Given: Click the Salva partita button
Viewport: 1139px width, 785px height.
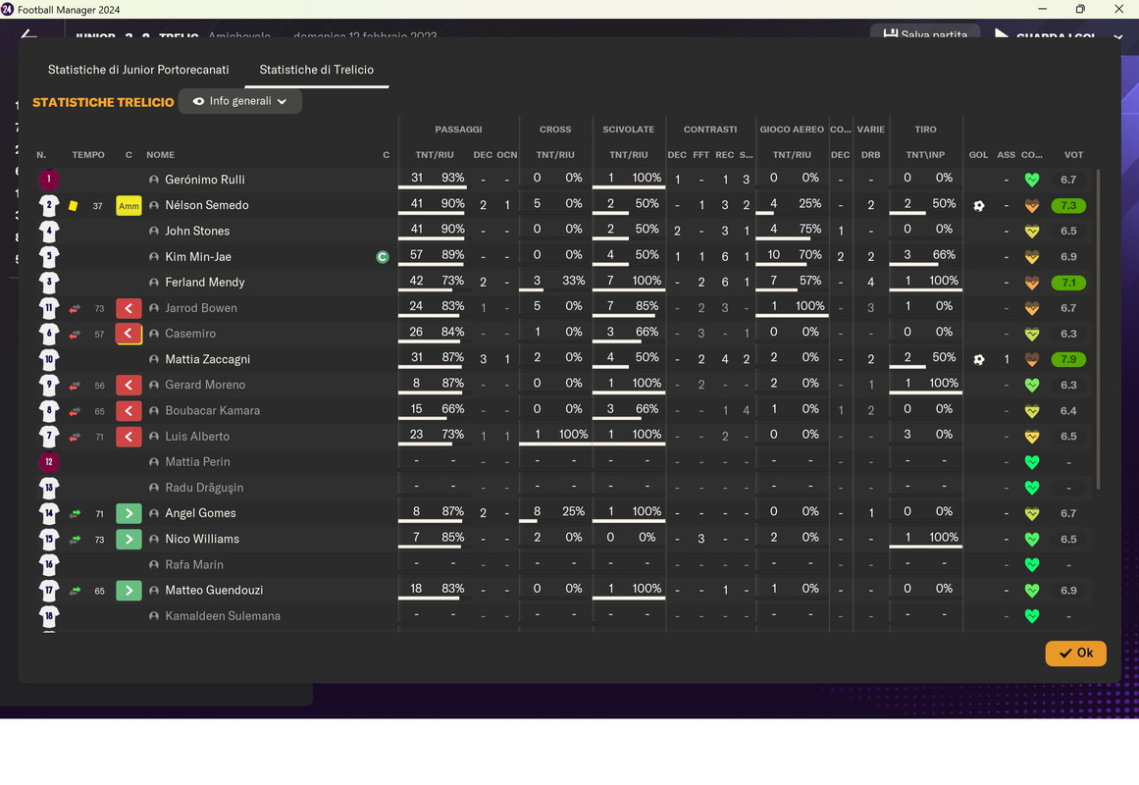Looking at the screenshot, I should [925, 33].
